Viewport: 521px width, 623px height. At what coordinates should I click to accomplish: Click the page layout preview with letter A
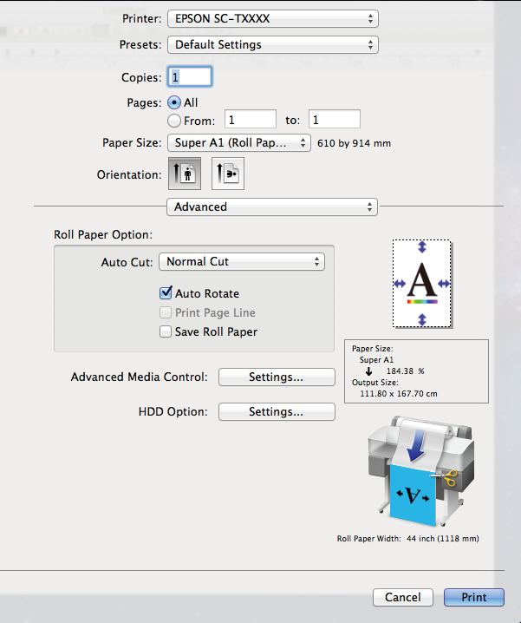click(x=422, y=284)
